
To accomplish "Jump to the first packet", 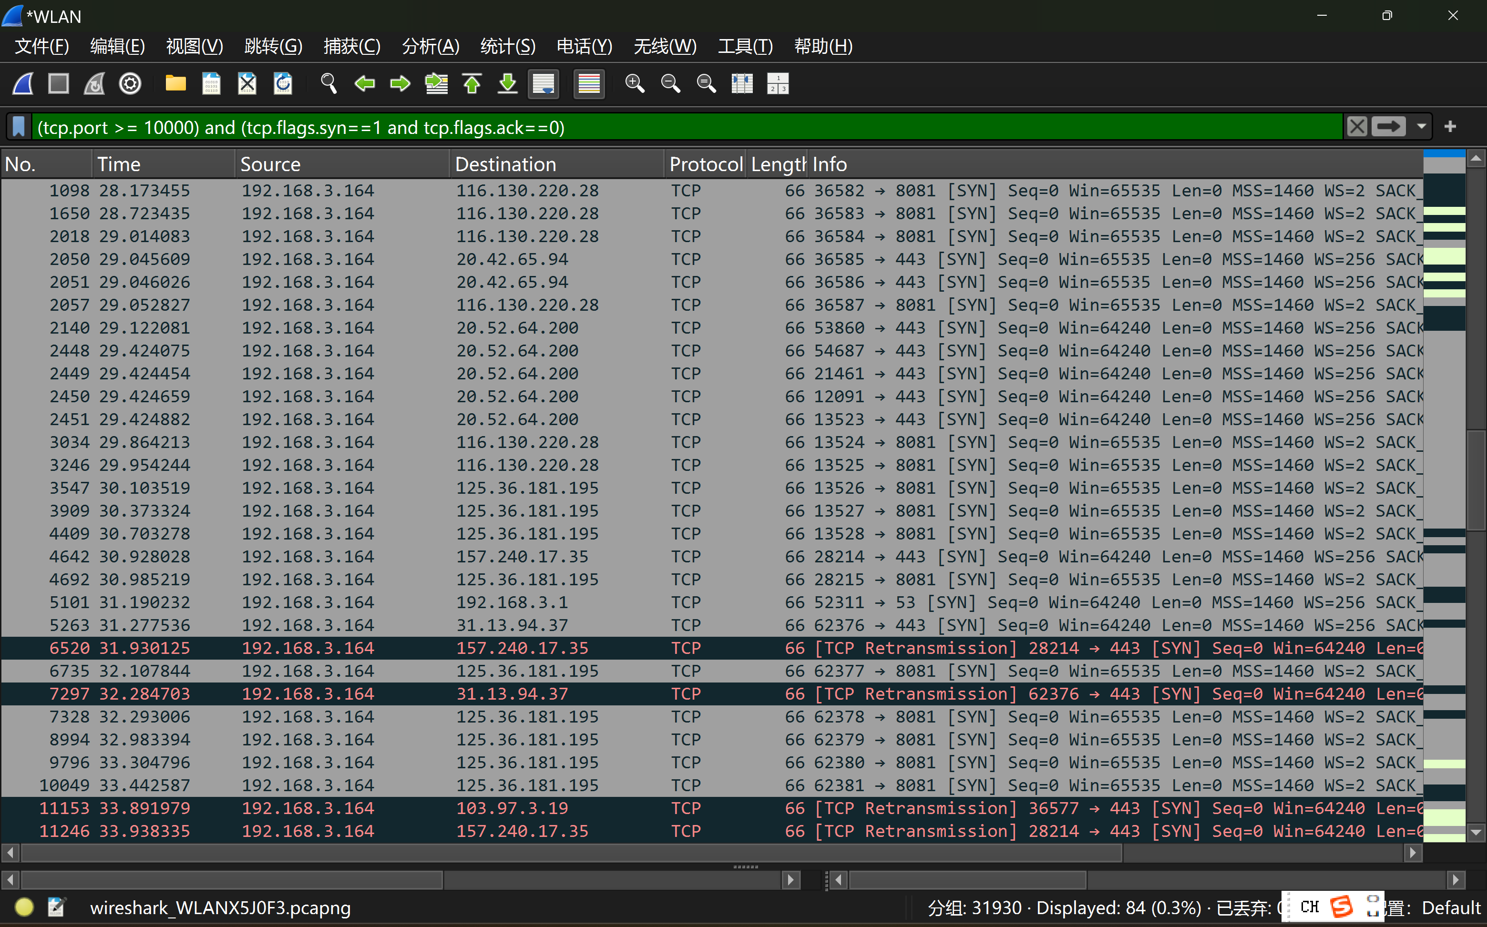I will coord(472,83).
